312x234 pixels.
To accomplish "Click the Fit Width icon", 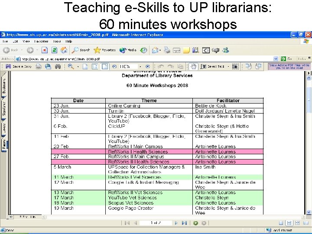I will tap(105, 66).
